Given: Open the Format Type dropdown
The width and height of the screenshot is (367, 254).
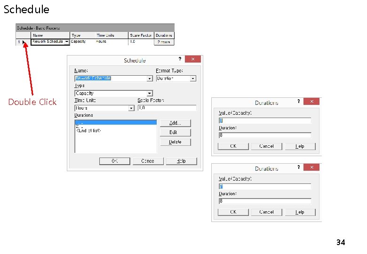Looking at the screenshot, I should tap(193, 79).
